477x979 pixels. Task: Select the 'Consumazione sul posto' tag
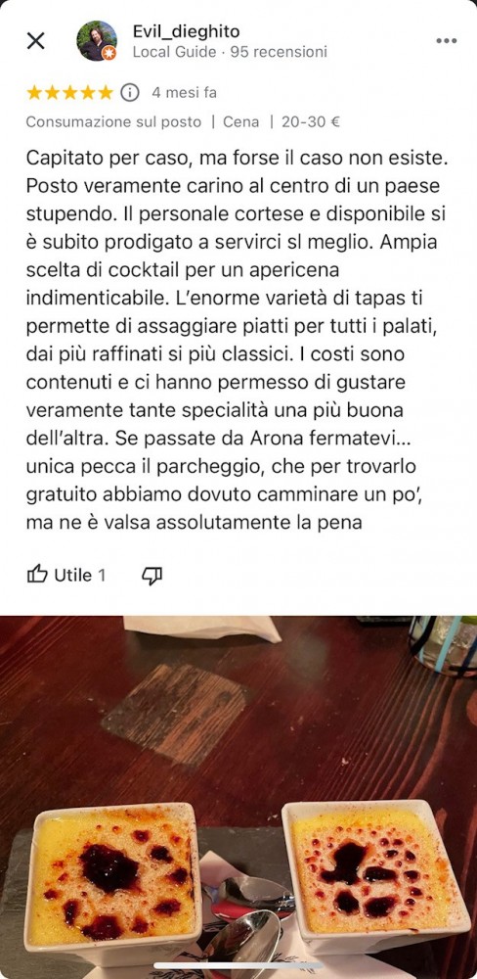tap(113, 121)
